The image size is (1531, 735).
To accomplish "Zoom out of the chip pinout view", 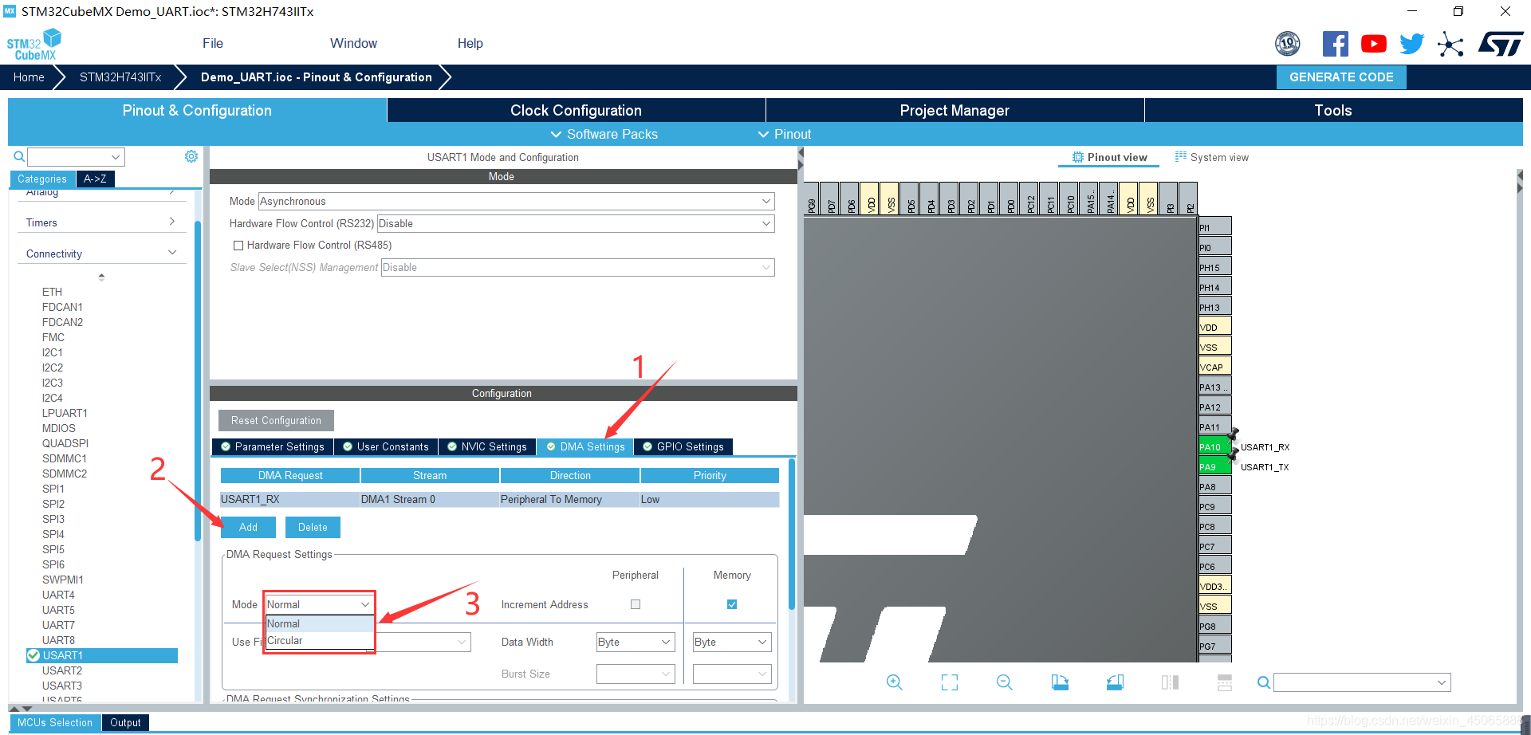I will coord(1004,682).
